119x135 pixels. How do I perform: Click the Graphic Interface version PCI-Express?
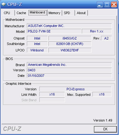click(x=75, y=89)
